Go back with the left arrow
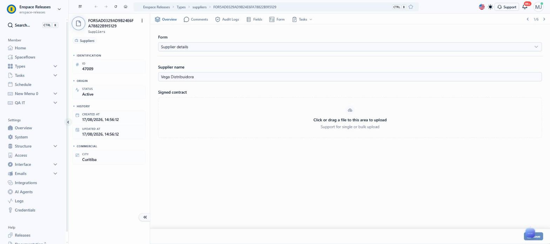The height and width of the screenshot is (244, 550). 96,7
